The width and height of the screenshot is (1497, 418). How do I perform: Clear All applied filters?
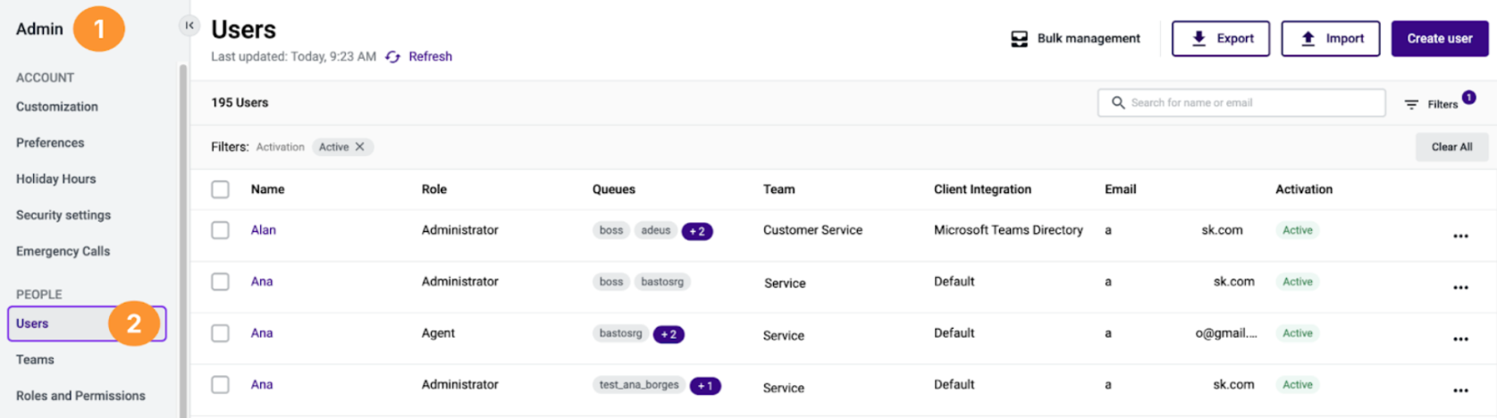click(x=1451, y=146)
